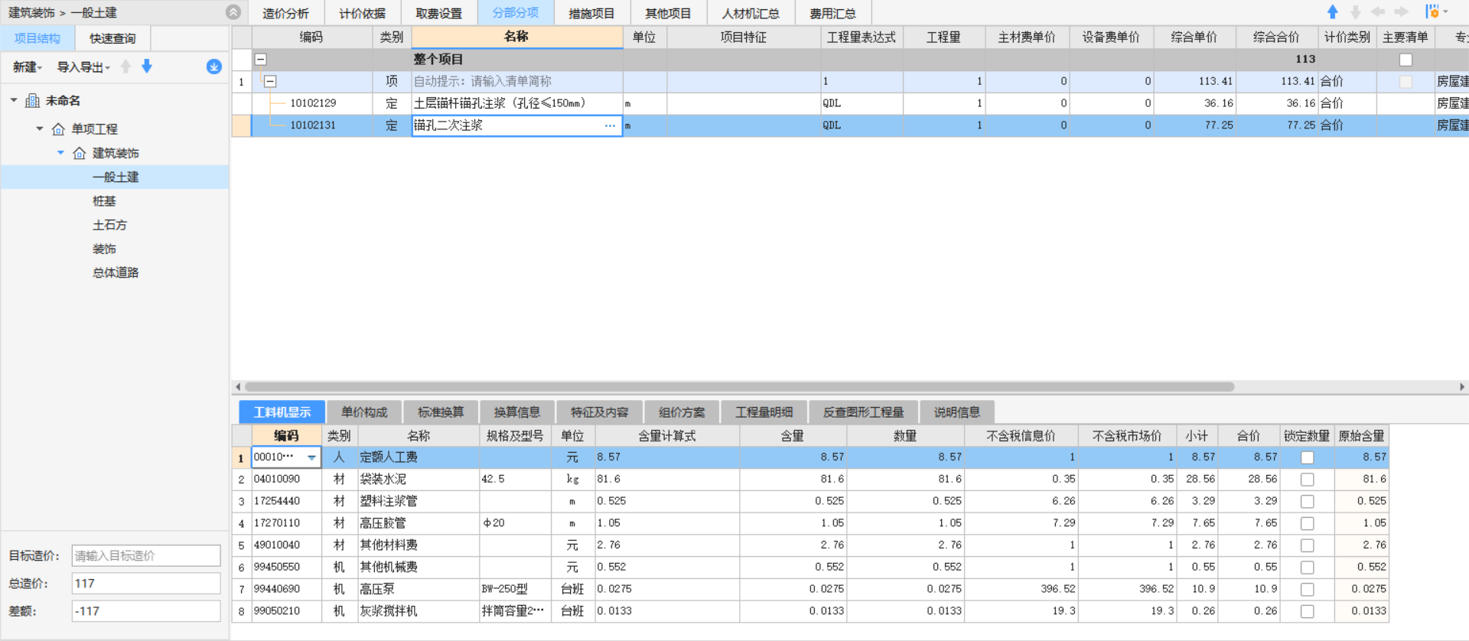Open the color settings icon dropdown at top right
Viewport: 1469px width, 641px height.
pos(1436,12)
